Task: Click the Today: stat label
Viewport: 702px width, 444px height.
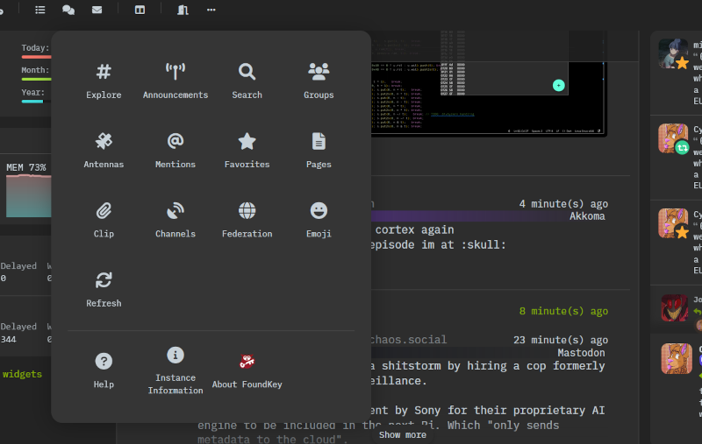Action: [x=35, y=48]
